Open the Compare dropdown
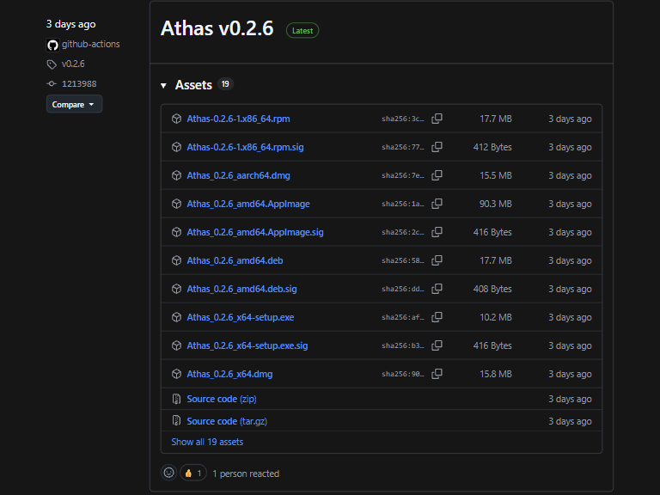660x495 pixels. click(74, 104)
